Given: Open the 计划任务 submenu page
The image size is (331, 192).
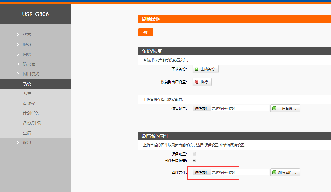Looking at the screenshot, I should (x=31, y=113).
